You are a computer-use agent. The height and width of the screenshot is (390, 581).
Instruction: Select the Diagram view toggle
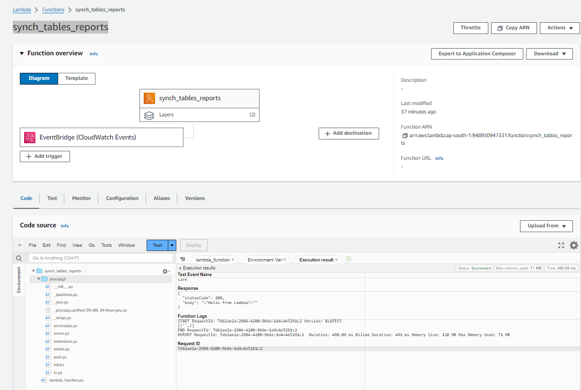pos(39,78)
